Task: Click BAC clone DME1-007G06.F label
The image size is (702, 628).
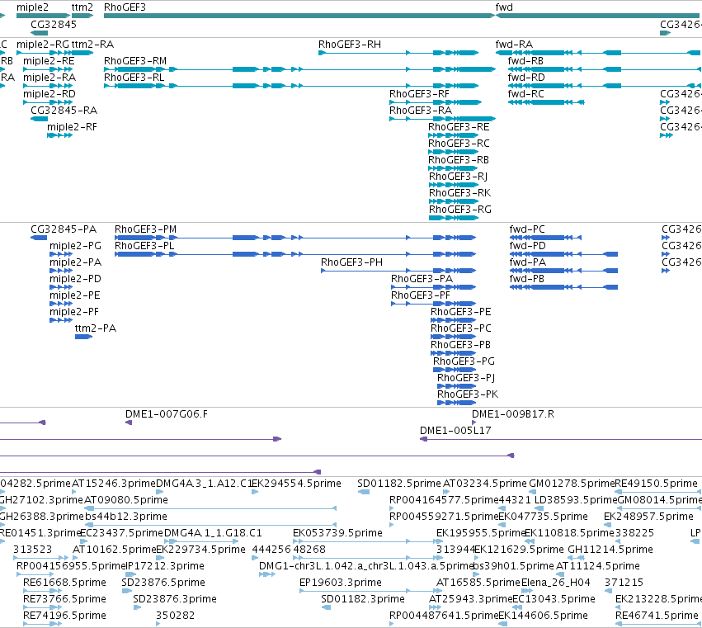Action: pos(167,414)
